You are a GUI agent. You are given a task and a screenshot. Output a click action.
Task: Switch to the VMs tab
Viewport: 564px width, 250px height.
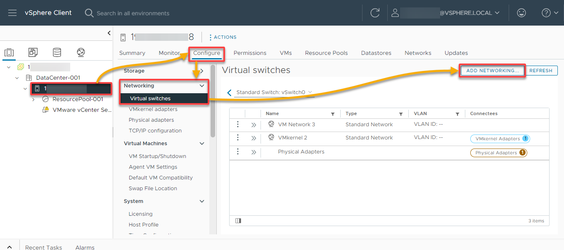click(x=286, y=53)
